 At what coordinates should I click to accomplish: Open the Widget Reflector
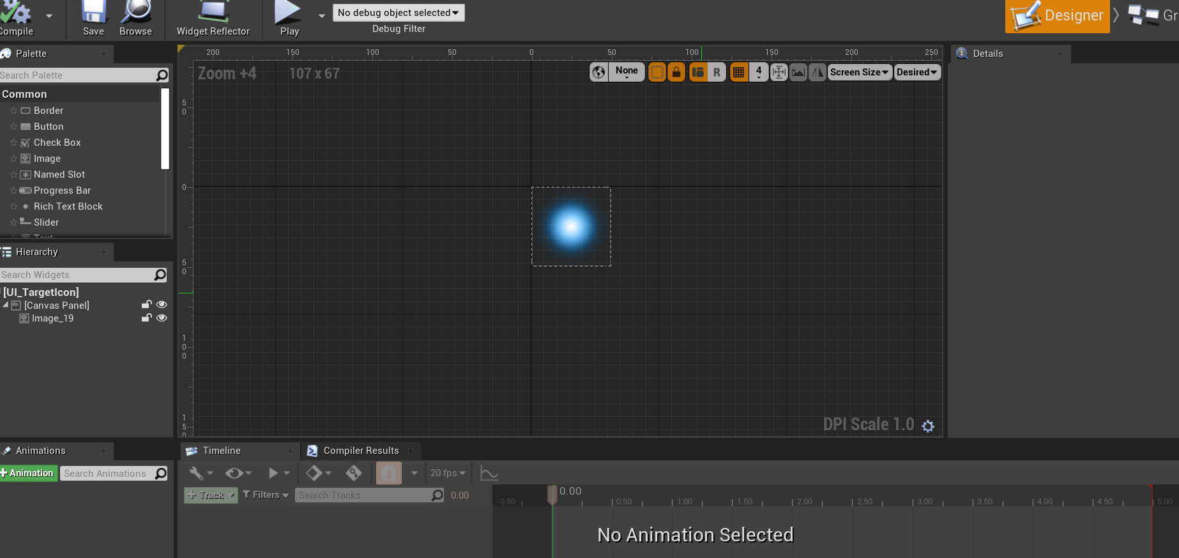click(213, 19)
